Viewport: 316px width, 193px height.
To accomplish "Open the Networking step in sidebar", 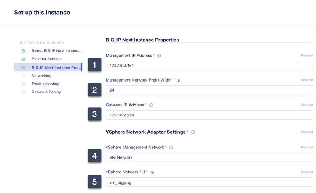I will point(41,76).
